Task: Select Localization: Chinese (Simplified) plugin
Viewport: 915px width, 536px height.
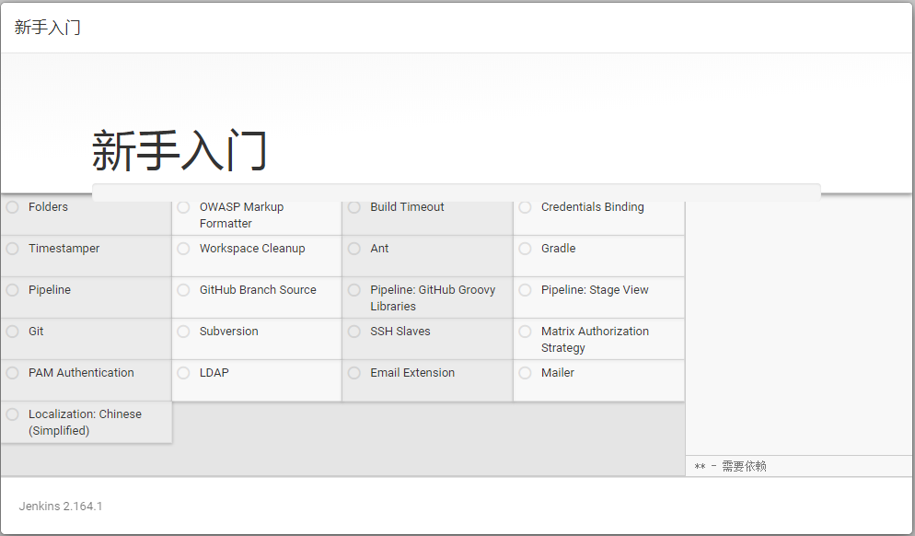Action: (86, 422)
